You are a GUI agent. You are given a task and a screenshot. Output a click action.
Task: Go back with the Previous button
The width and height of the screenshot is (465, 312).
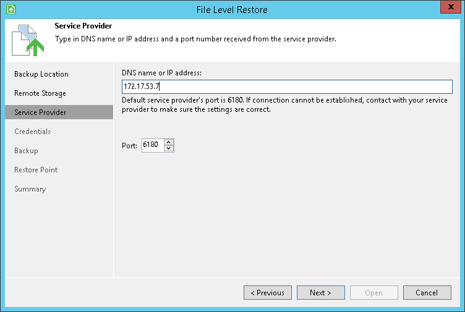tap(268, 293)
